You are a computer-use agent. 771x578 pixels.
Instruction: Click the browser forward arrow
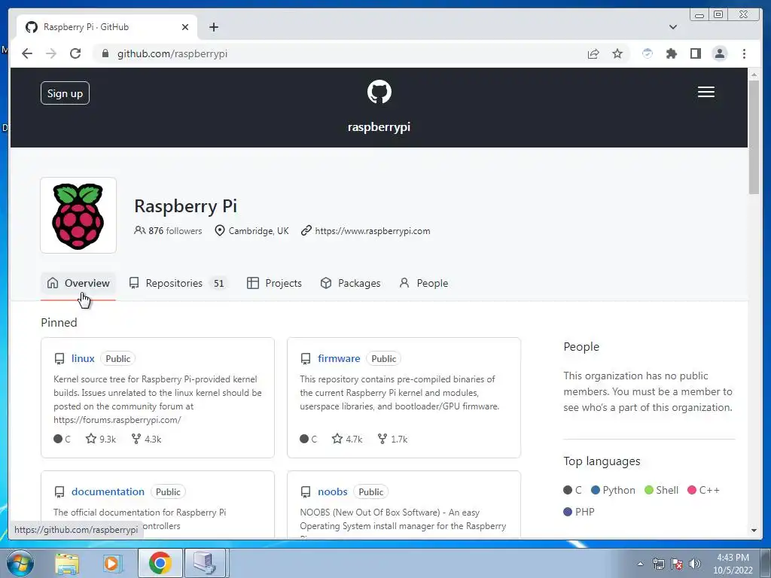(51, 53)
